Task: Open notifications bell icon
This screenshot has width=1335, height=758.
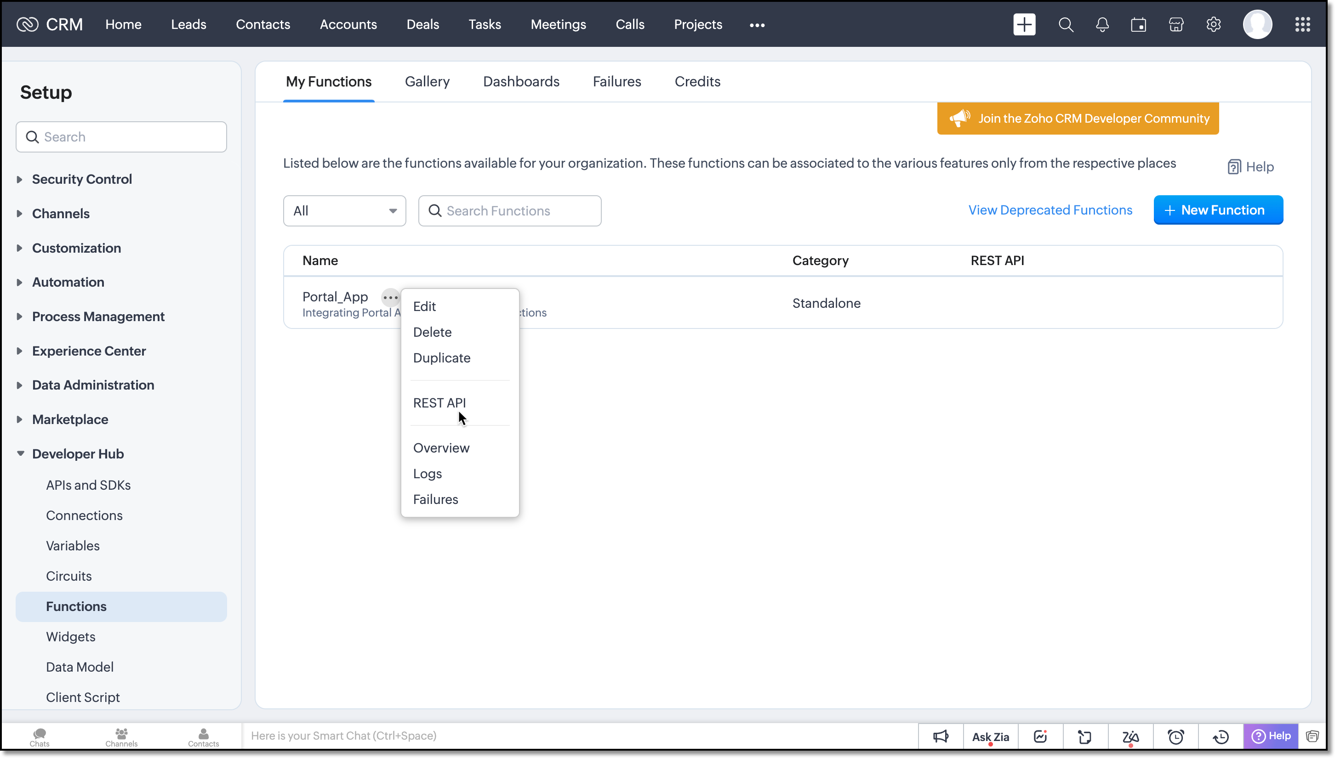Action: point(1102,24)
